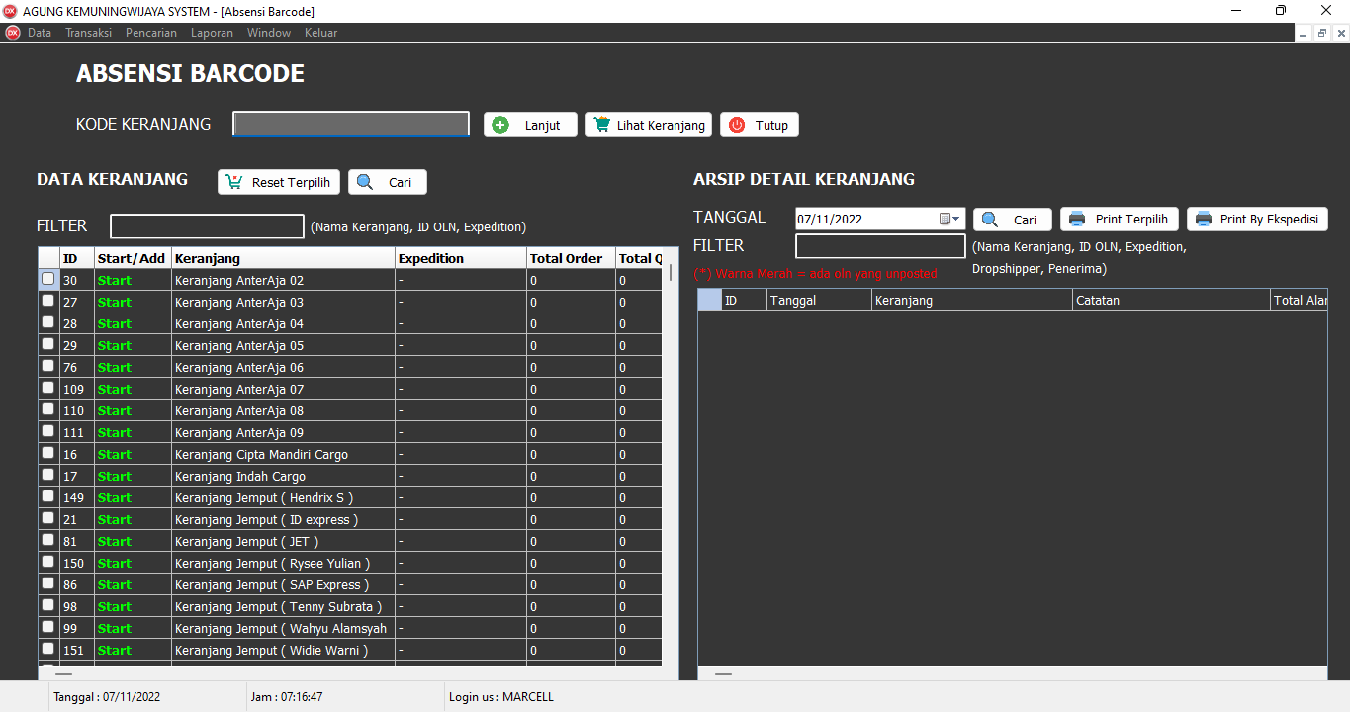Click Start for Keranjang AnterAja 05
Viewport: 1351px width, 712px height.
114,346
